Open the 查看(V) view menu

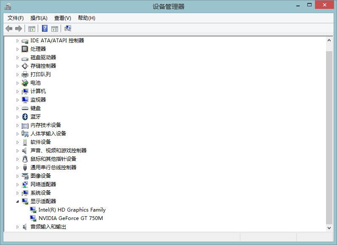point(62,18)
